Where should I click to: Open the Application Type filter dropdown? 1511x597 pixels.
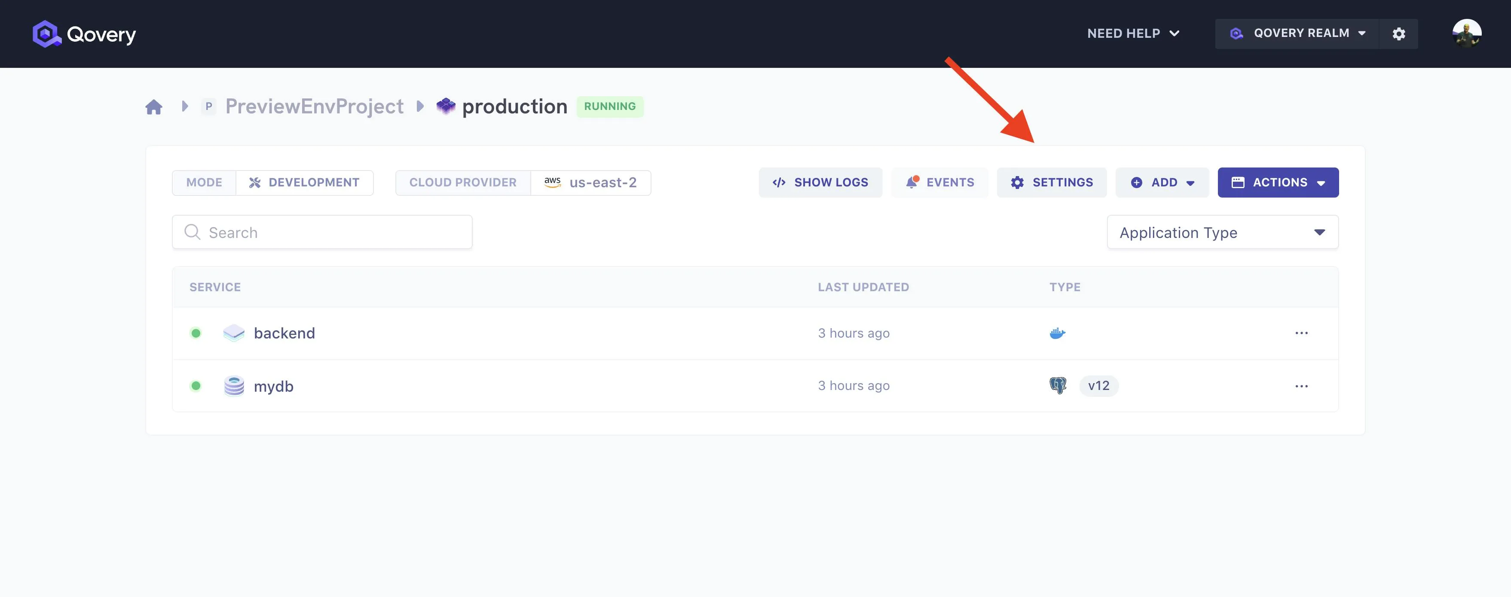1222,232
